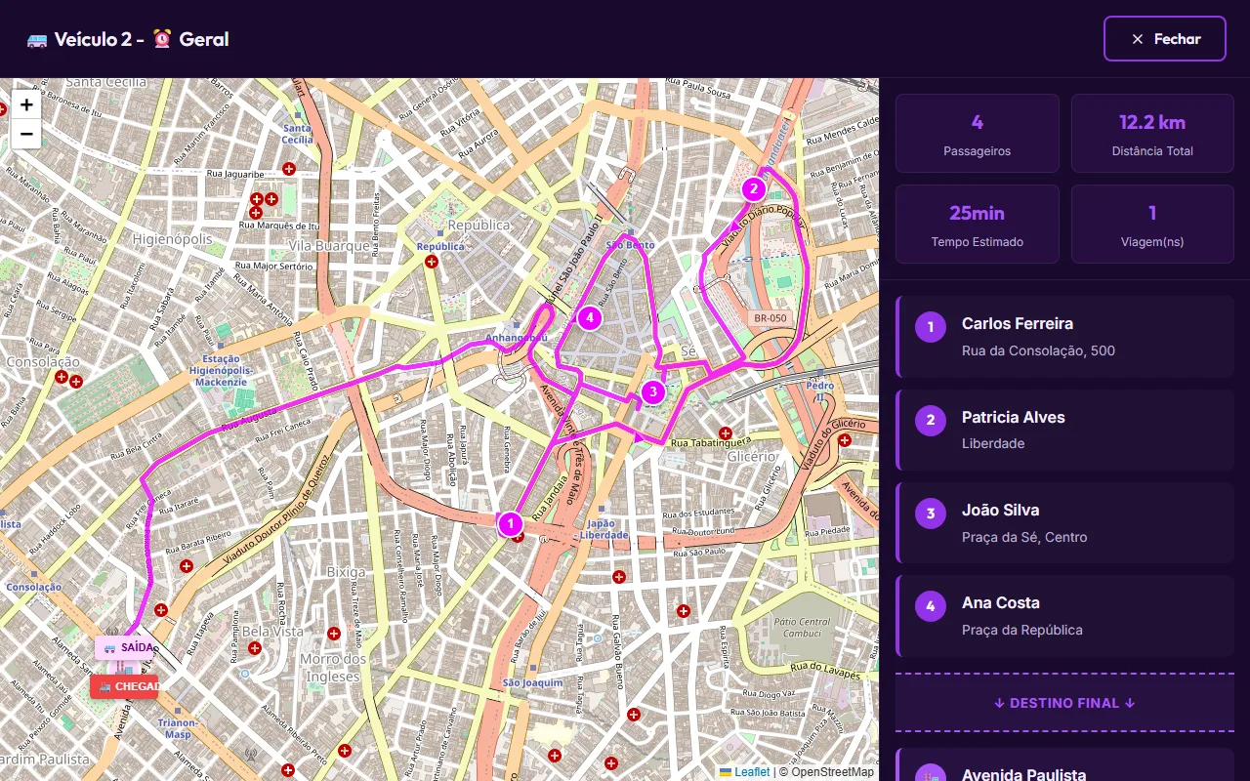Click the Bixiga neighborhood label
This screenshot has width=1250, height=781.
point(346,572)
